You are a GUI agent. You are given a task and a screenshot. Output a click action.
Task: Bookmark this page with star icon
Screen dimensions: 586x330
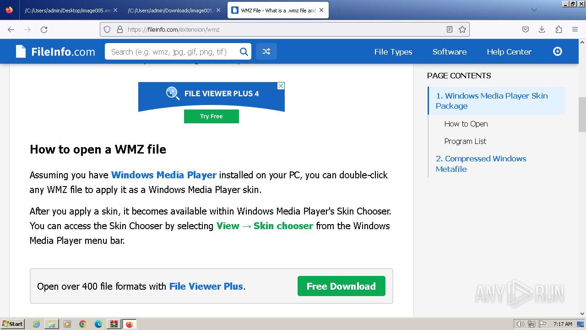pos(462,29)
